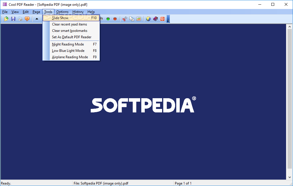Image resolution: width=293 pixels, height=186 pixels.
Task: Click the copy pages toolbar icon
Action: (x=132, y=19)
